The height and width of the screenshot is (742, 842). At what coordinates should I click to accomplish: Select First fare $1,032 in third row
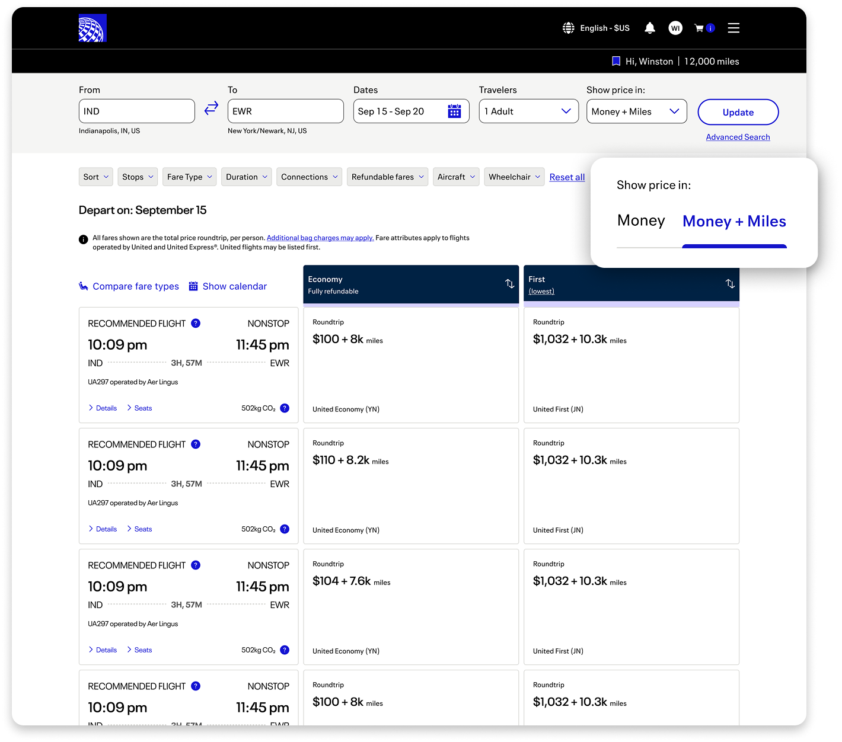coord(631,607)
